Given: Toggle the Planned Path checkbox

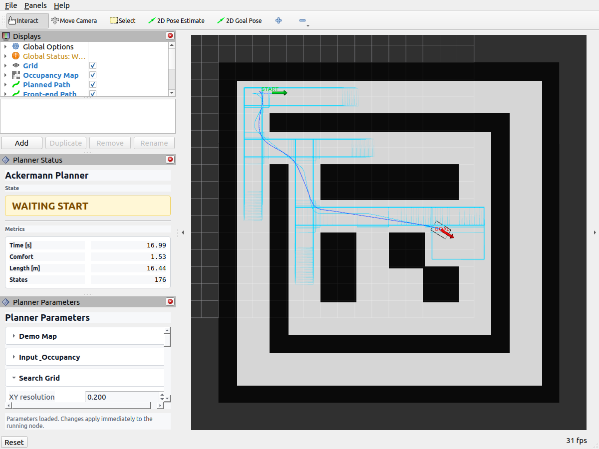Looking at the screenshot, I should pyautogui.click(x=93, y=84).
